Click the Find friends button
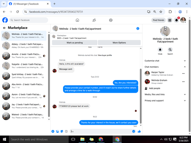This screenshot has width=191, height=143. pyautogui.click(x=159, y=20)
